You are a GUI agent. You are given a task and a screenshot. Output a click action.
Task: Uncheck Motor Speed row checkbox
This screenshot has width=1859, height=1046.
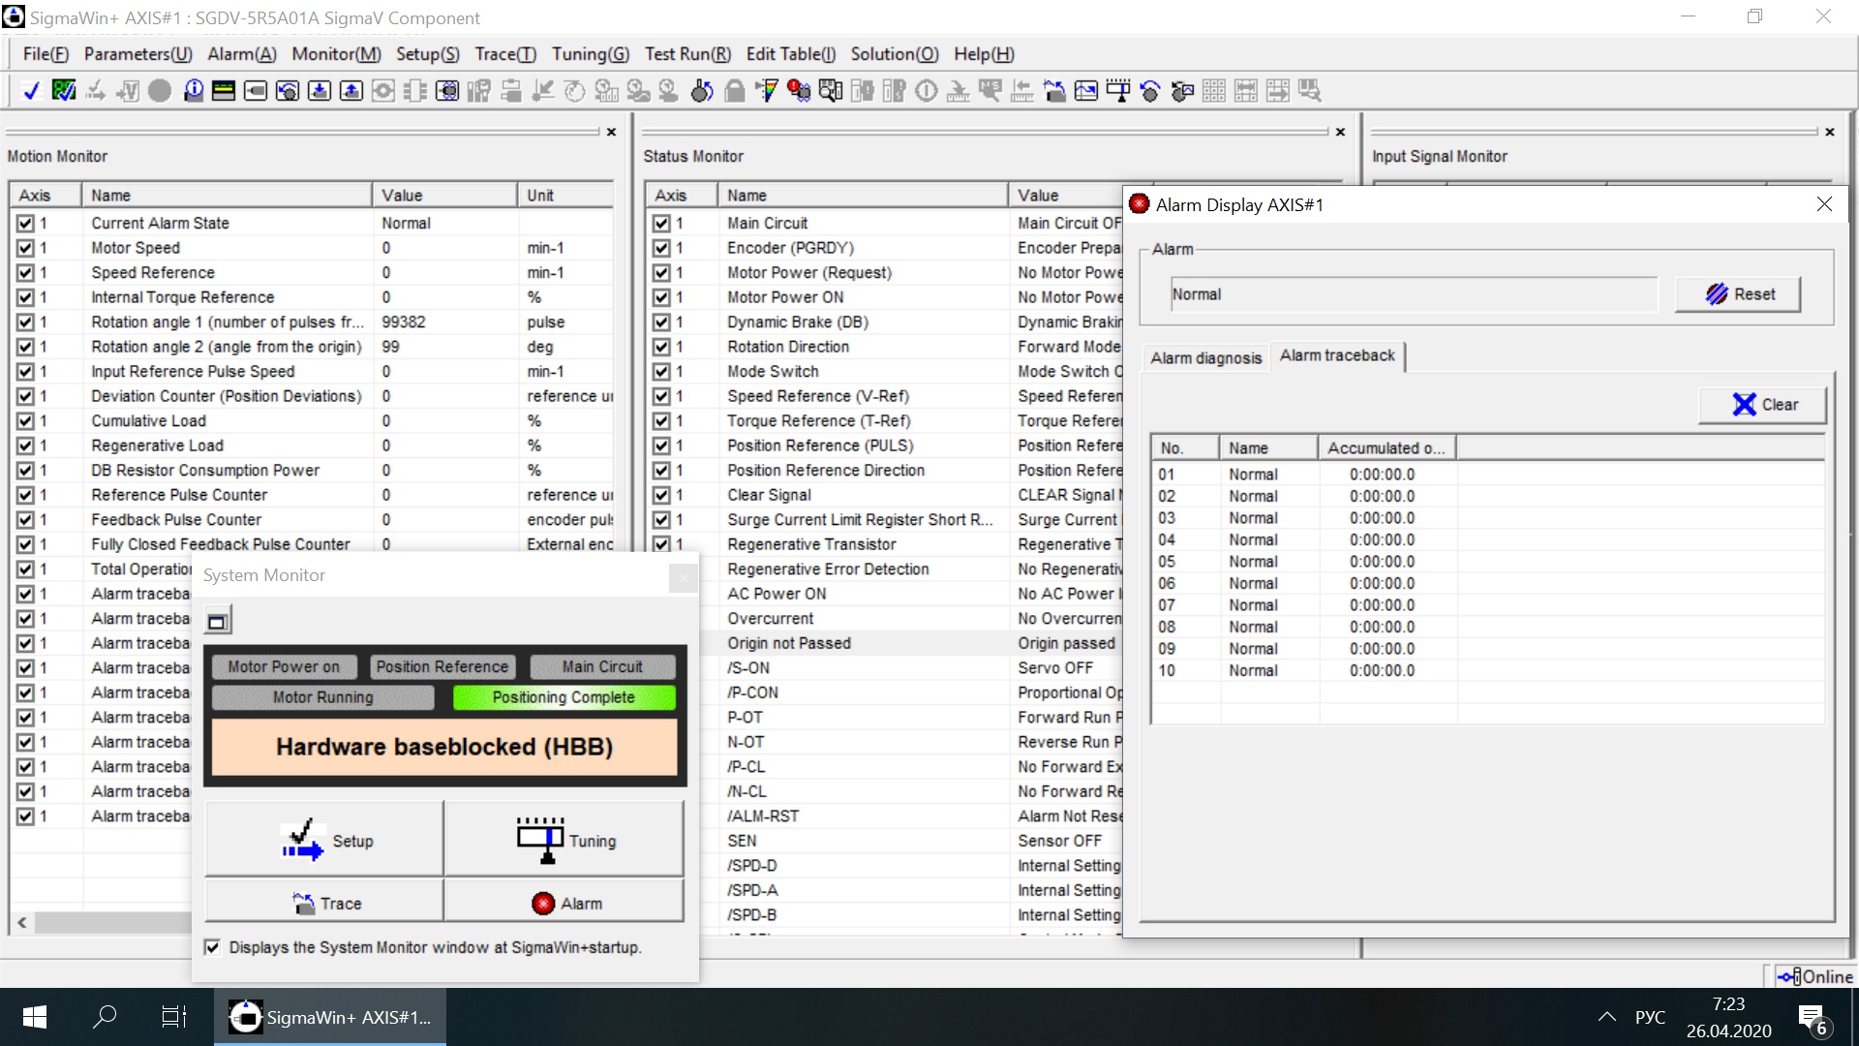click(x=25, y=248)
